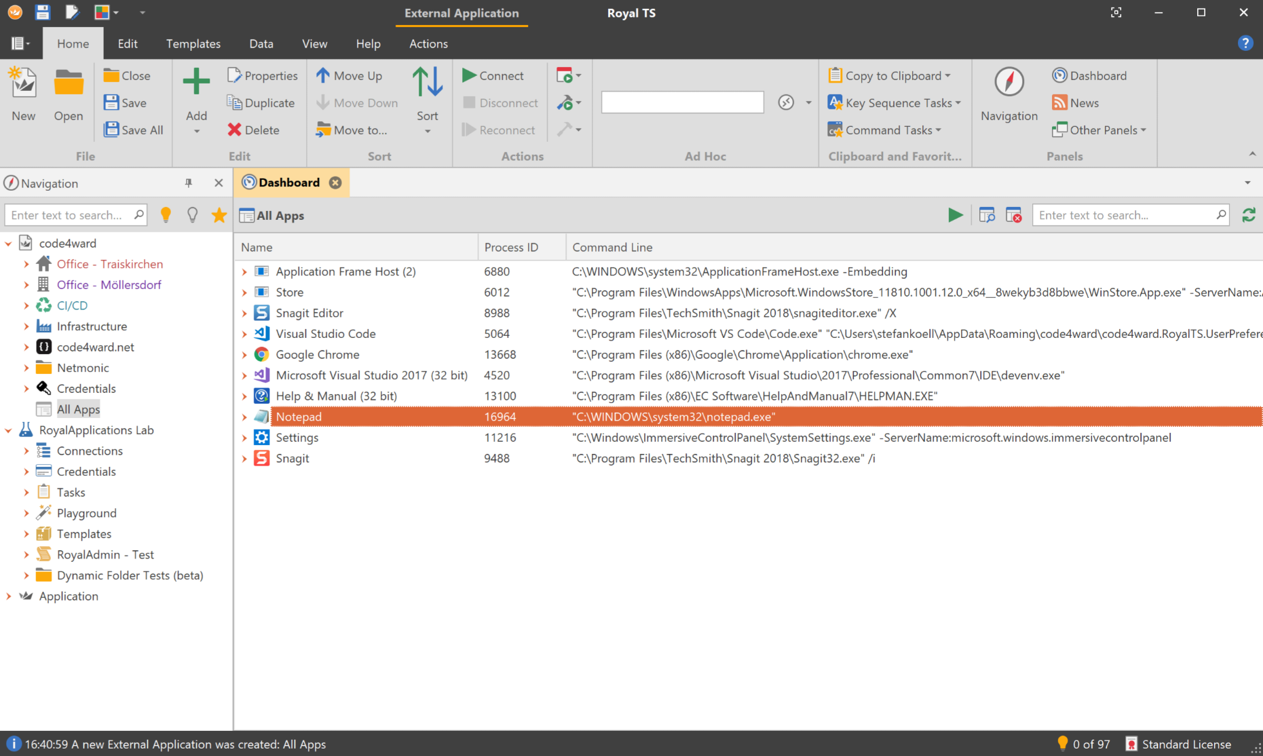
Task: Click the refresh icon in dashboard toolbar
Action: coord(1249,215)
